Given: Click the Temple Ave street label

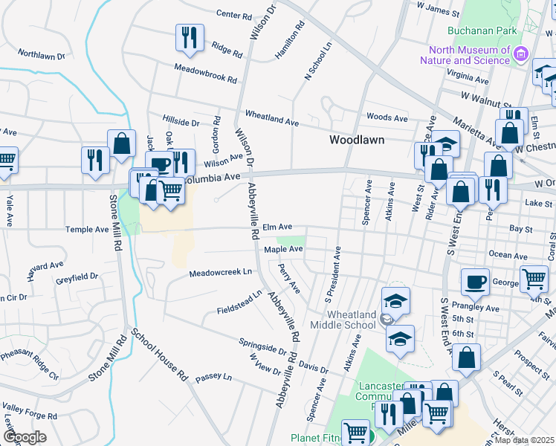Looking at the screenshot, I should coord(87,230).
